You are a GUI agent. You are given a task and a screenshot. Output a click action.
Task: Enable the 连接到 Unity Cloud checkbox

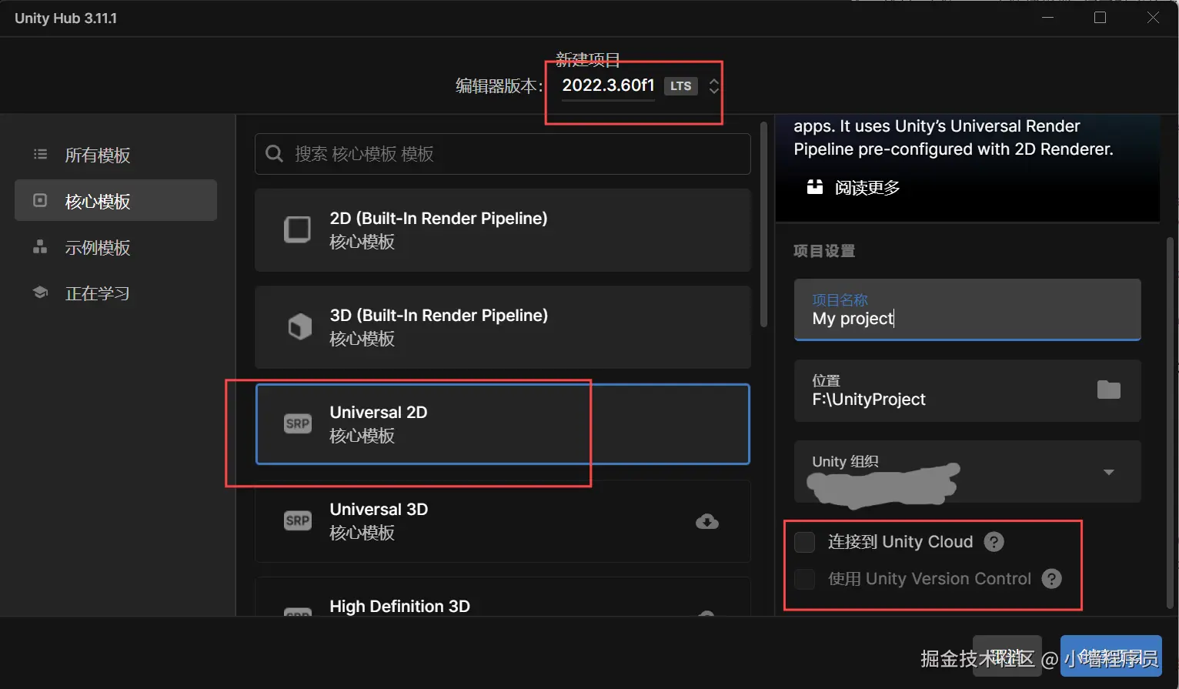[804, 542]
